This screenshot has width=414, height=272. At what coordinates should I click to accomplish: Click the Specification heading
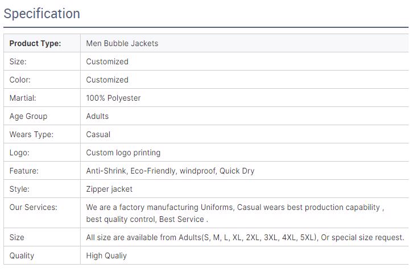pyautogui.click(x=42, y=14)
